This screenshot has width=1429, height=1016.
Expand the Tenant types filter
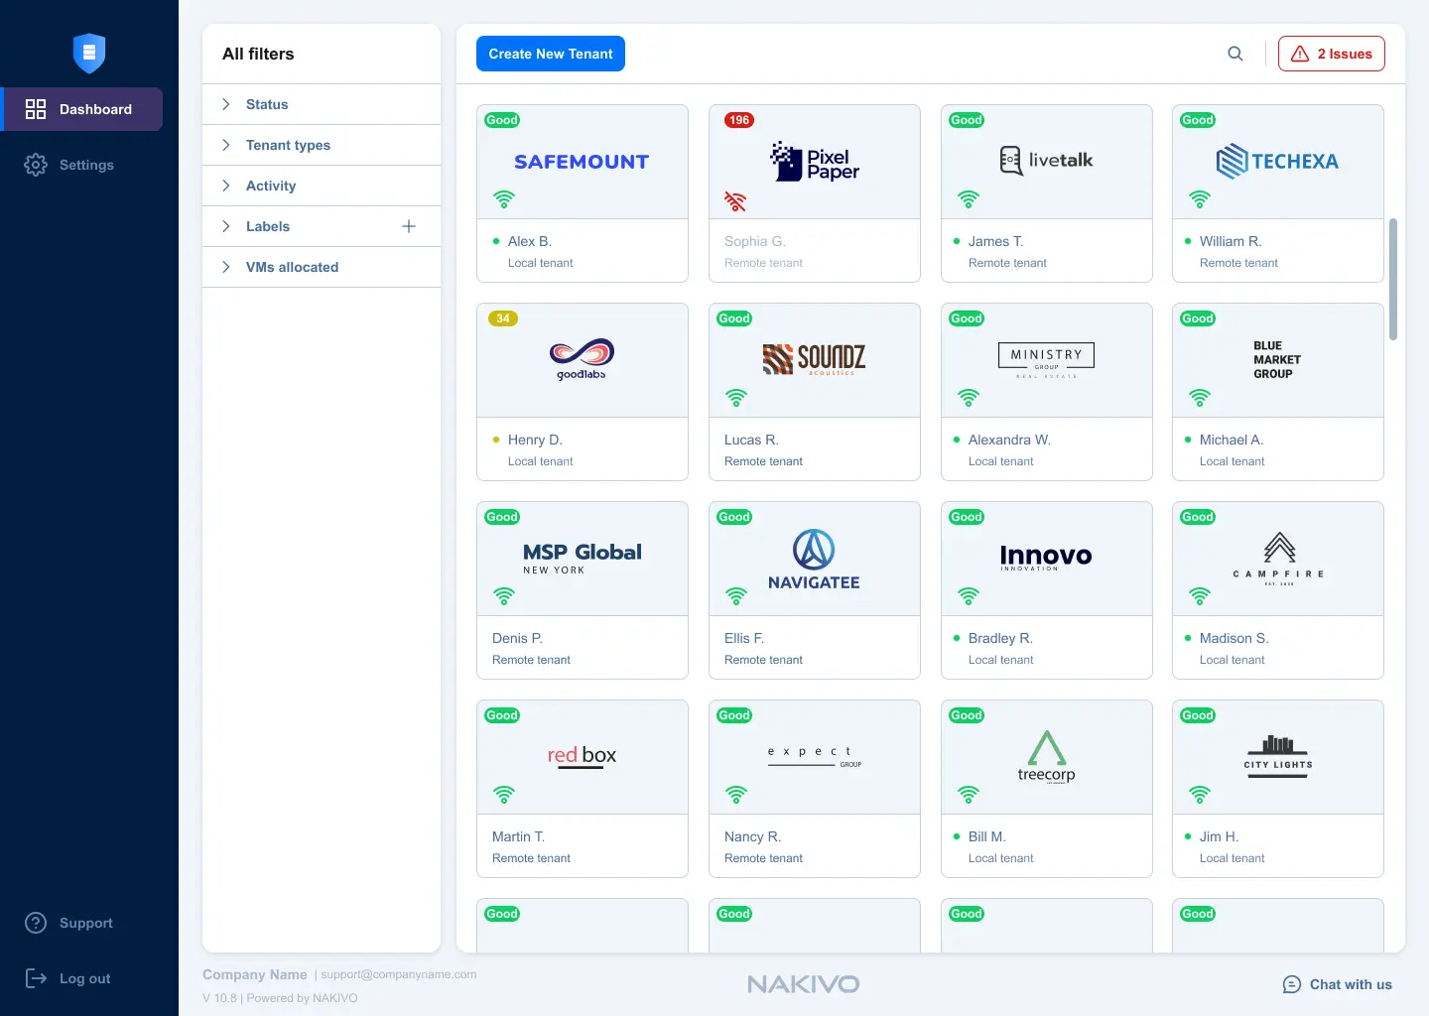click(x=288, y=145)
